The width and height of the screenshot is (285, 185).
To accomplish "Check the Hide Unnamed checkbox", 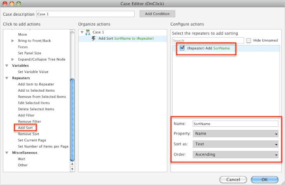I will pos(249,40).
